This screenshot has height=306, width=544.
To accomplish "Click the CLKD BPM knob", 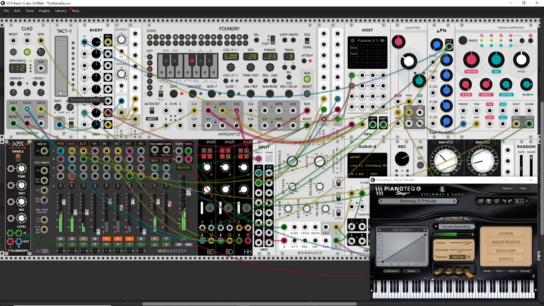I will 41,52.
